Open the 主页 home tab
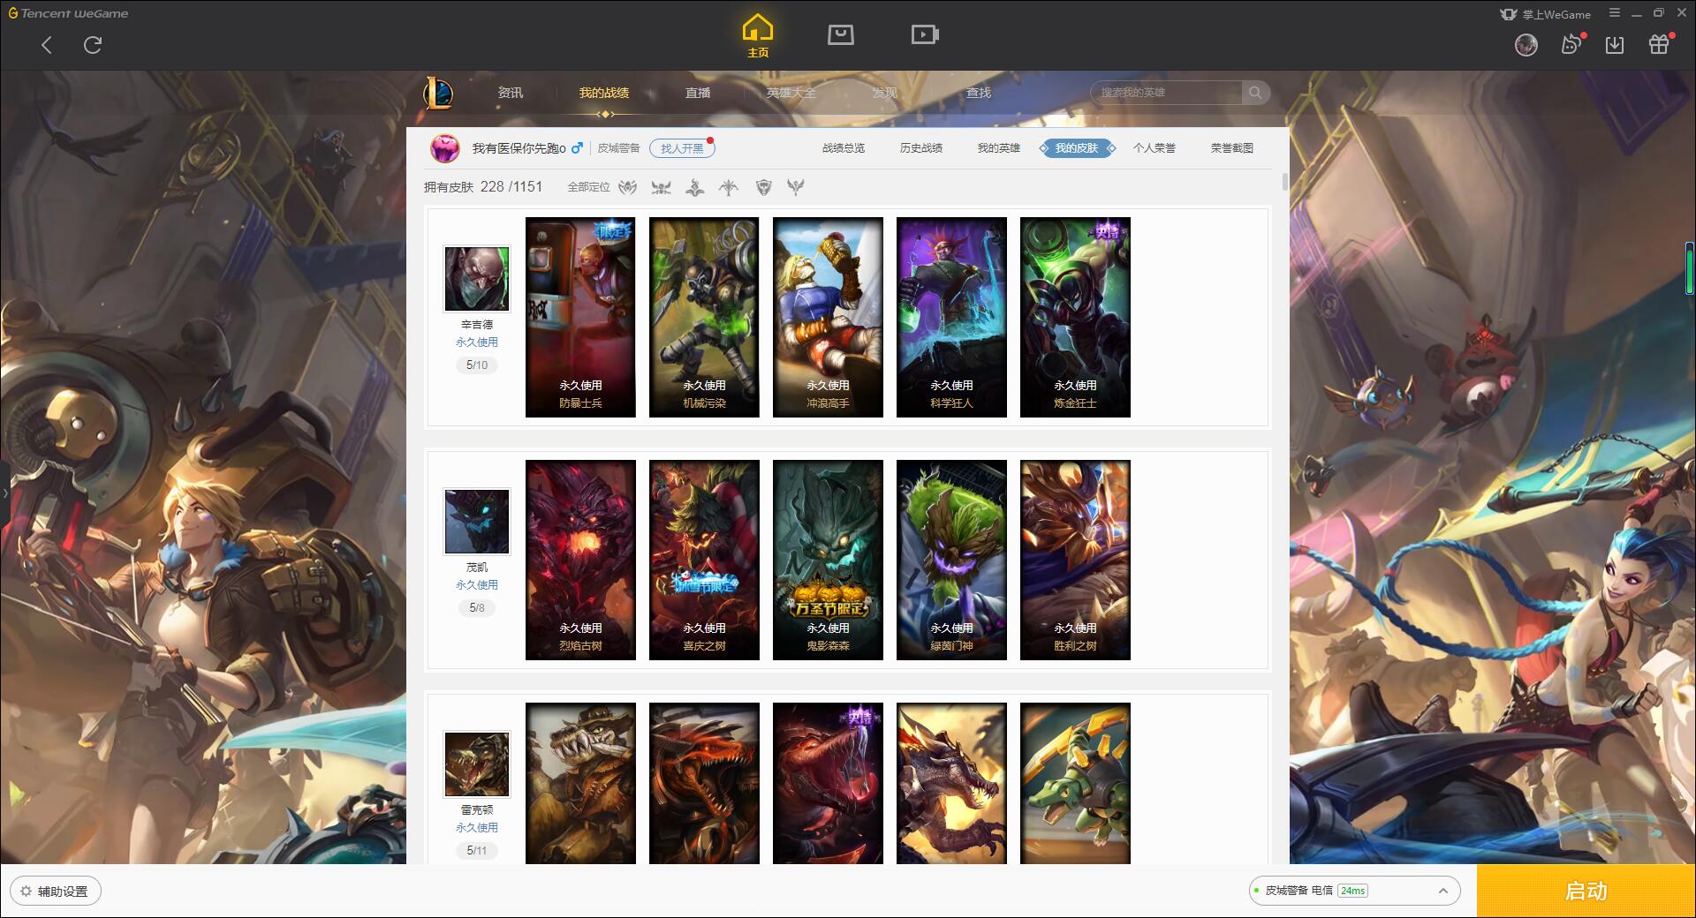Image resolution: width=1696 pixels, height=918 pixels. point(757,36)
